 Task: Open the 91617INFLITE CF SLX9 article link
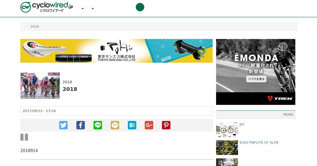point(259,143)
